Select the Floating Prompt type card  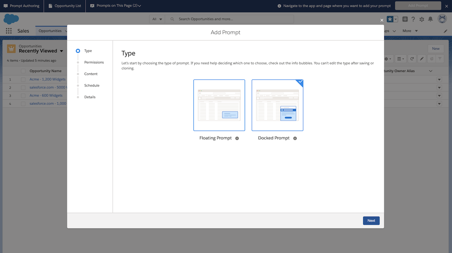click(219, 105)
